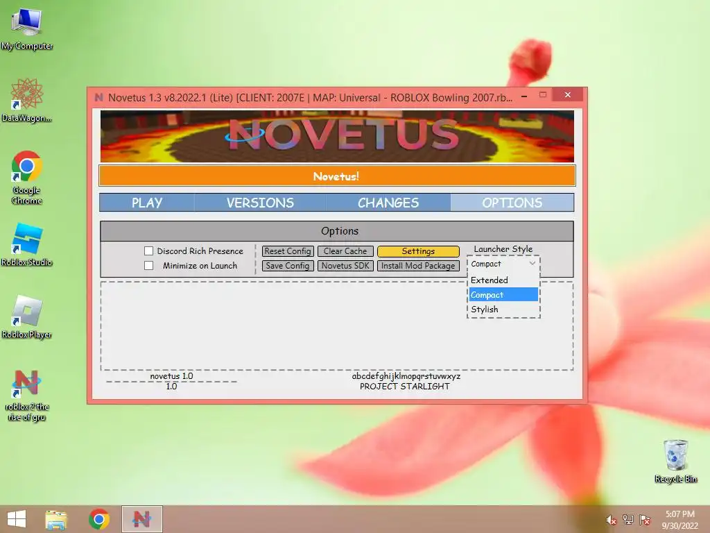The height and width of the screenshot is (533, 710).
Task: Click the Save Config button
Action: tap(288, 266)
